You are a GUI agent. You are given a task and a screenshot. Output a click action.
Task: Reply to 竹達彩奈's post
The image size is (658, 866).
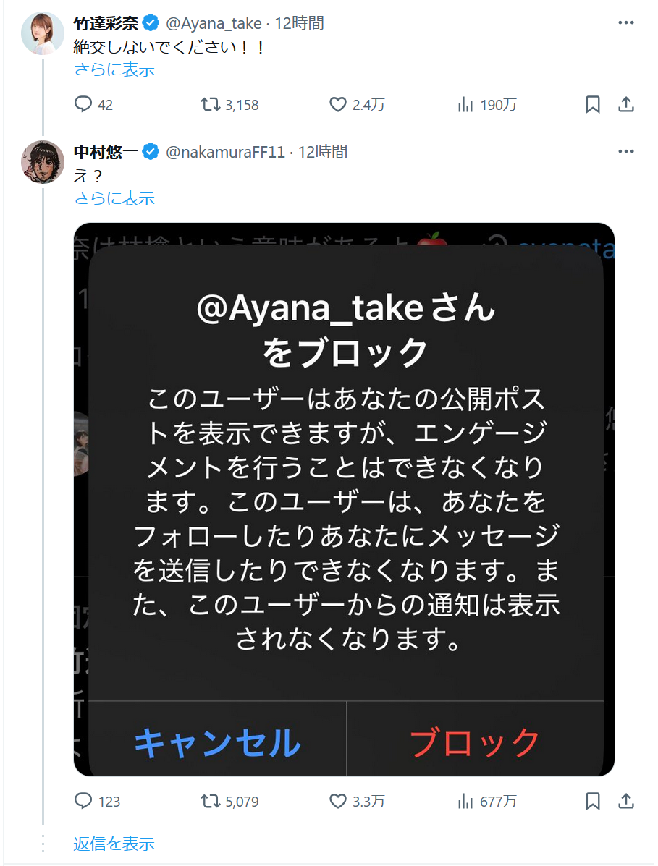click(x=85, y=105)
